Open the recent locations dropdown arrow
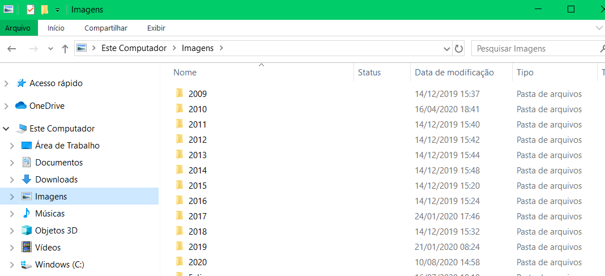This screenshot has height=276, width=605. 50,49
